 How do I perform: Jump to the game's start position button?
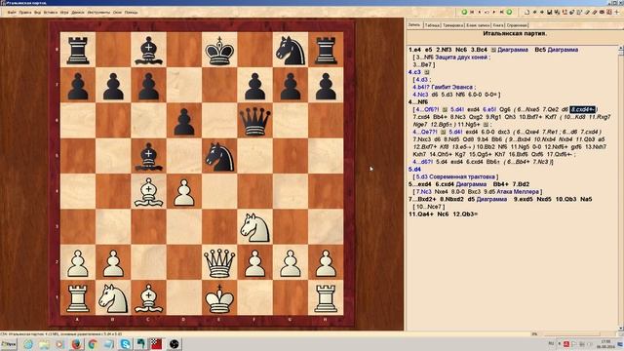[x=472, y=12]
